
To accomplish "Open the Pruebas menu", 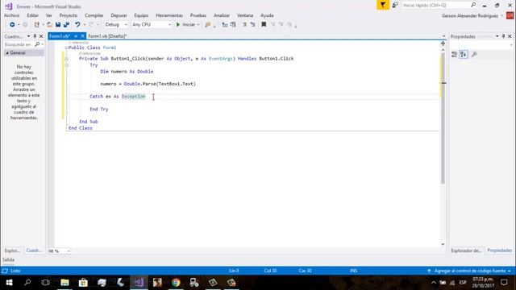I will [x=198, y=15].
